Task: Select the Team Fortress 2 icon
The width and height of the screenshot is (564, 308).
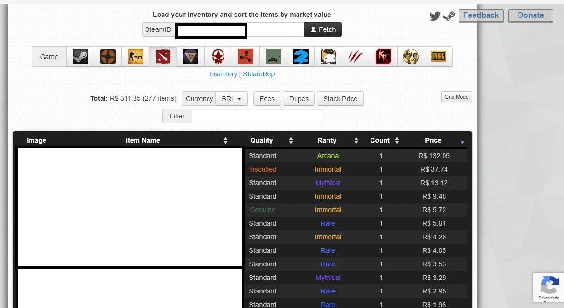Action: pos(108,57)
